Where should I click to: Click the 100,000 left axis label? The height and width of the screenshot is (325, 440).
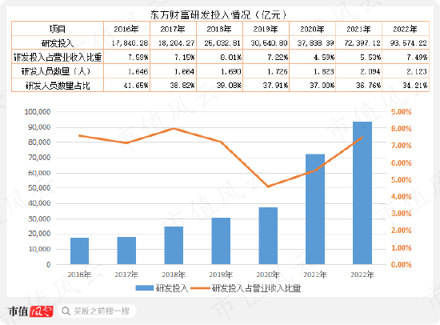coord(38,112)
